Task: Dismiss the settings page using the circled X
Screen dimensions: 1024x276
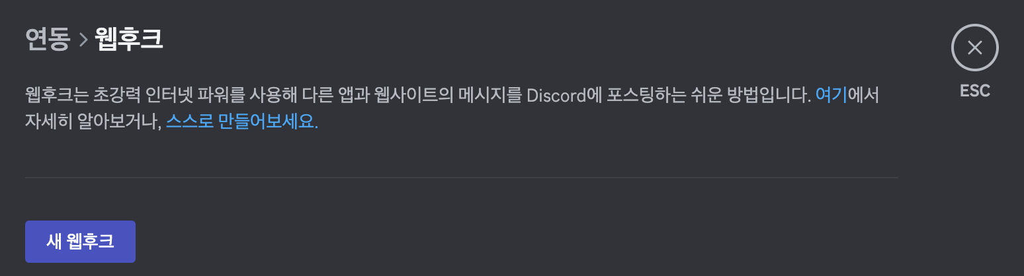Action: click(974, 48)
